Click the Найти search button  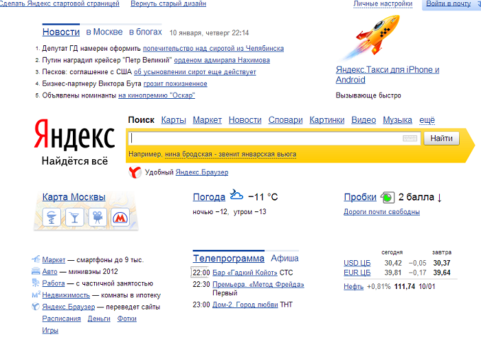441,139
